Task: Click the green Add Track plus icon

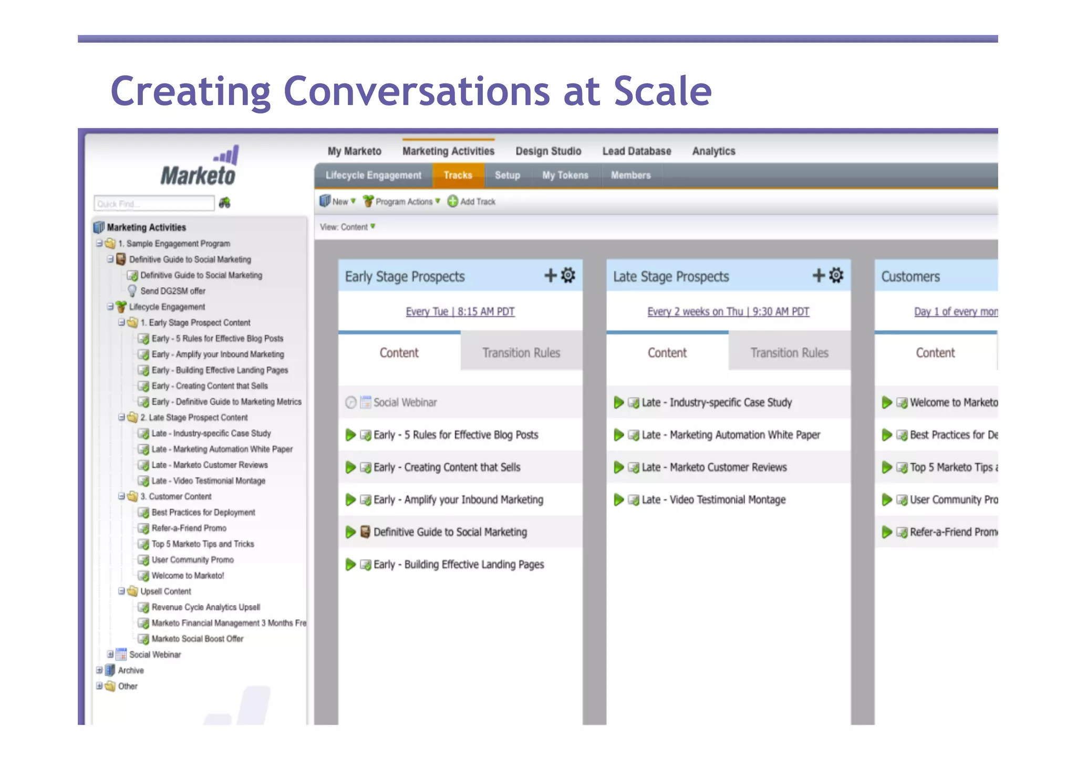Action: (x=452, y=201)
